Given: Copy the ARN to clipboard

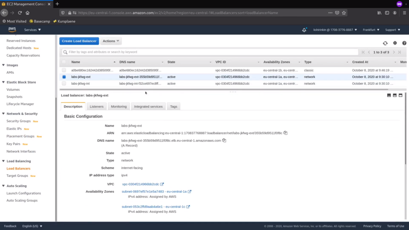Looking at the screenshot, I should 285,133.
